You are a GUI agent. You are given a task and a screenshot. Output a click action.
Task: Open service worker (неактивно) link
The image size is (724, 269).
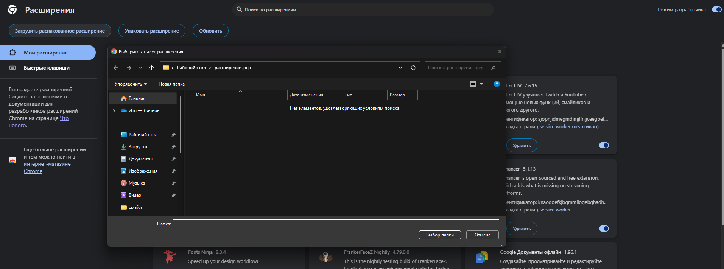tap(569, 127)
